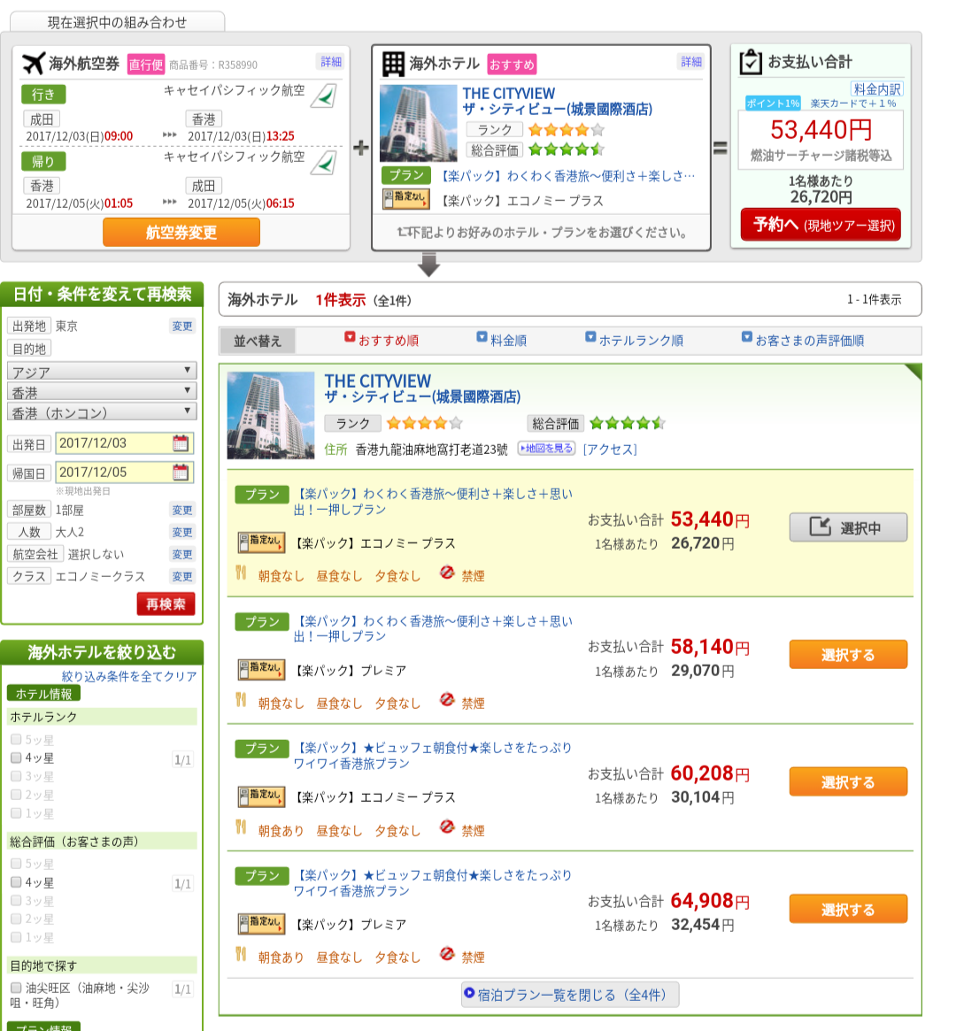
Task: Open 詳細 for 海外航空券
Action: pyautogui.click(x=331, y=62)
